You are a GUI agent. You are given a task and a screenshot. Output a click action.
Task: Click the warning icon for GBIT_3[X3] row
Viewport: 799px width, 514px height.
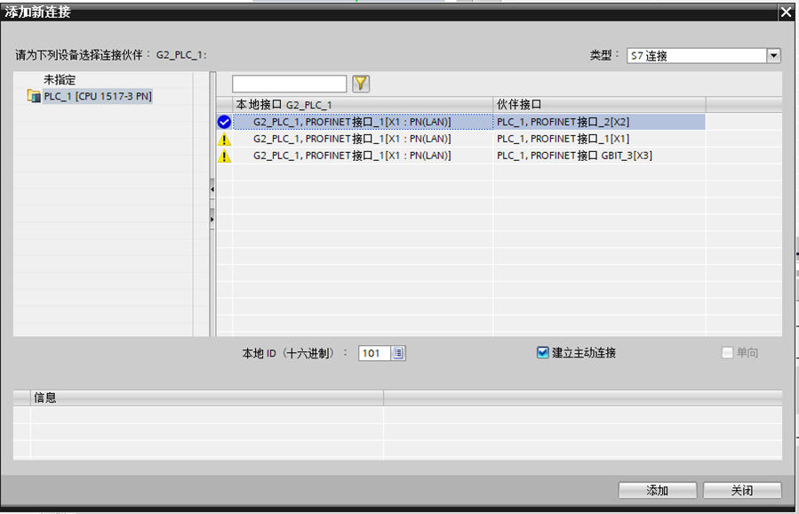coord(224,157)
